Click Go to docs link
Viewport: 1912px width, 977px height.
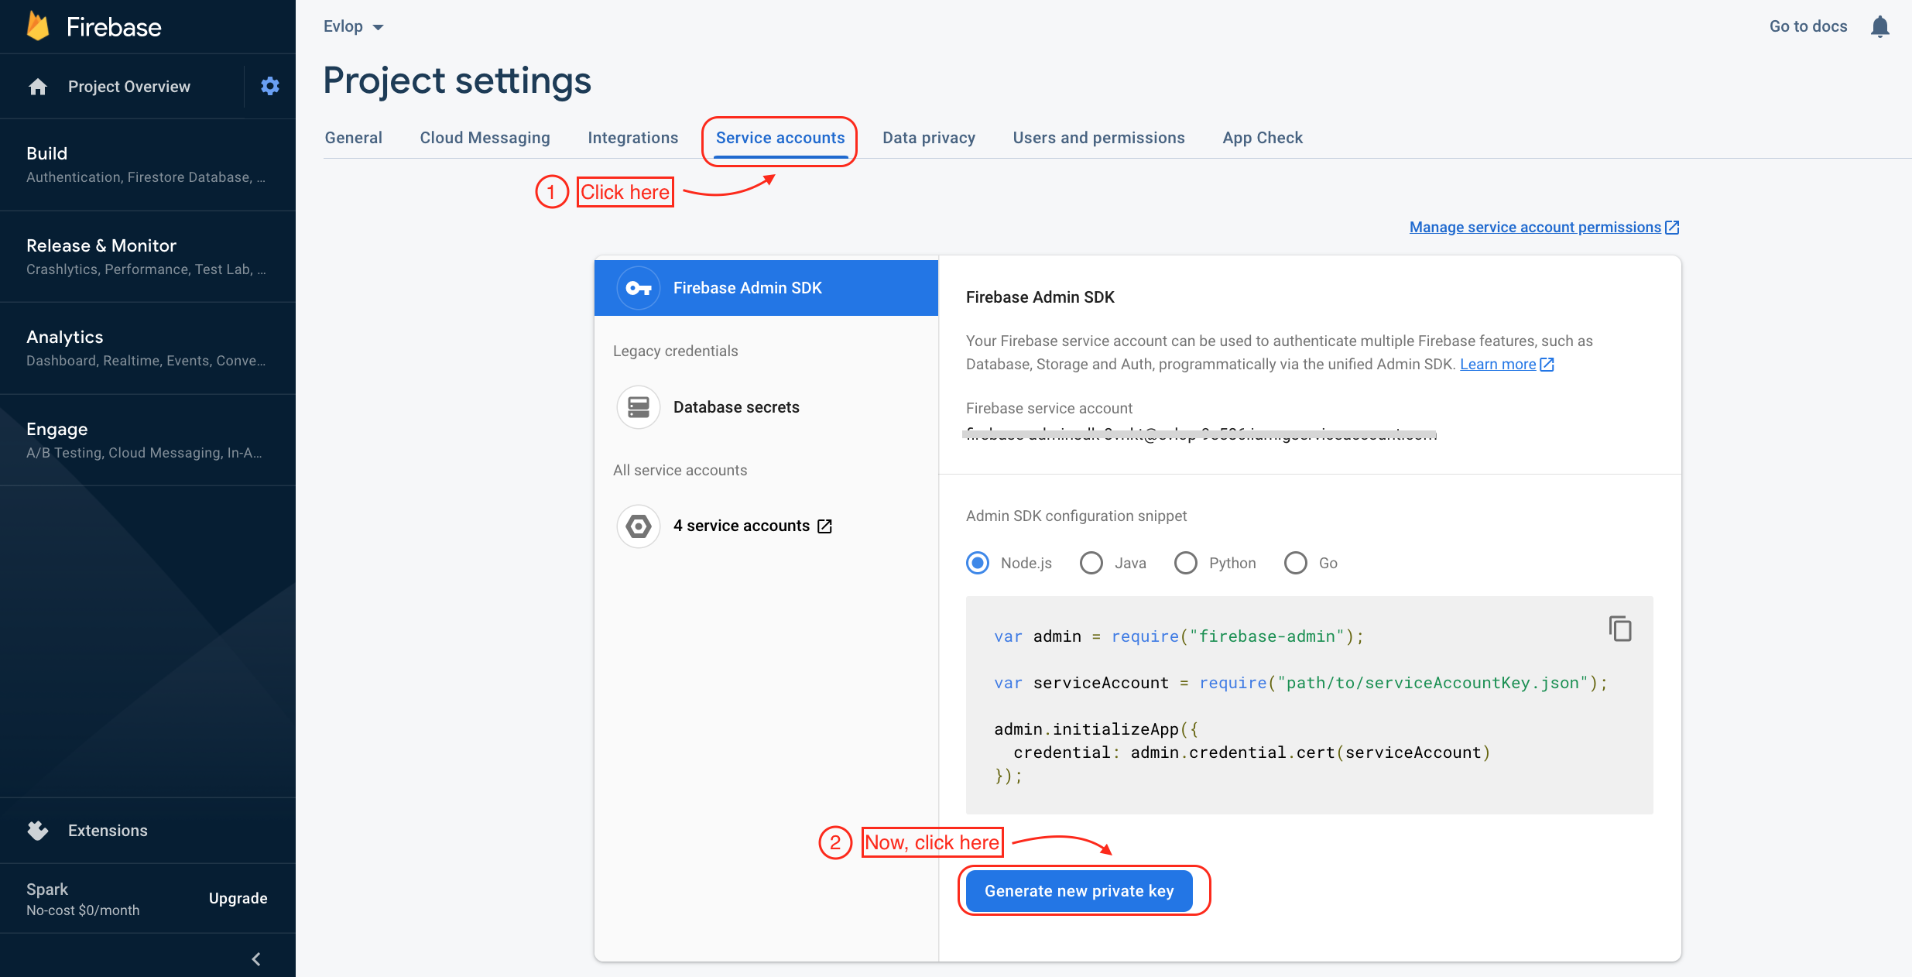pos(1808,26)
